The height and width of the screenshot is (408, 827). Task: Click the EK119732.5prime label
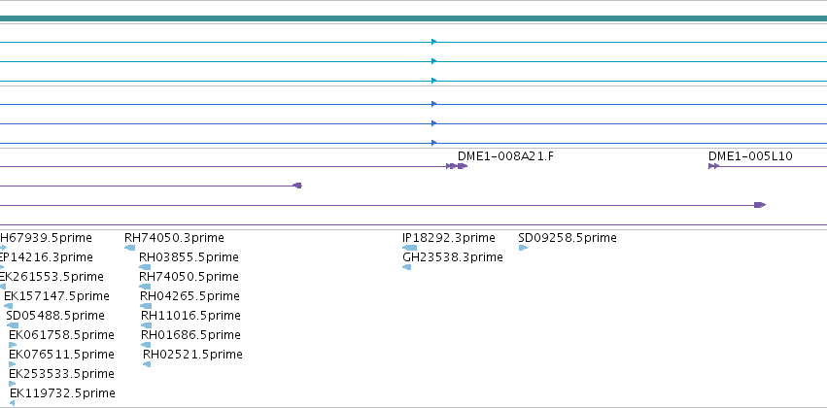click(x=62, y=393)
